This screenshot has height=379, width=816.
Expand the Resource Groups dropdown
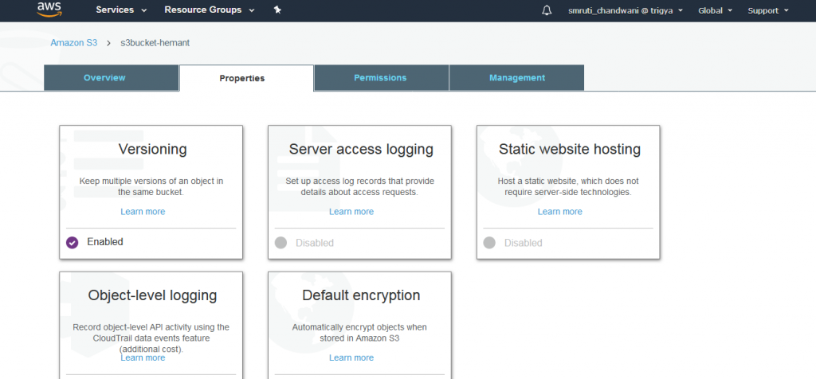click(210, 10)
